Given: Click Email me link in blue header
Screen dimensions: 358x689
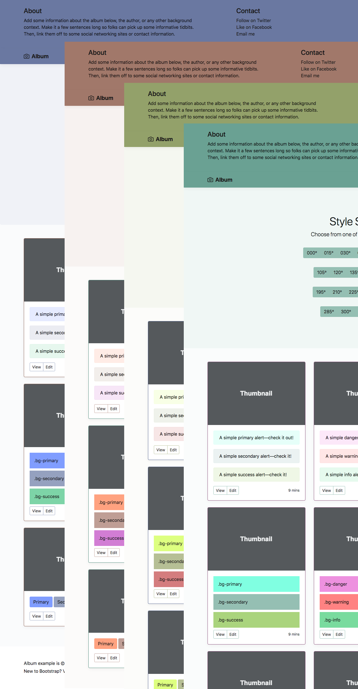Looking at the screenshot, I should tap(245, 34).
